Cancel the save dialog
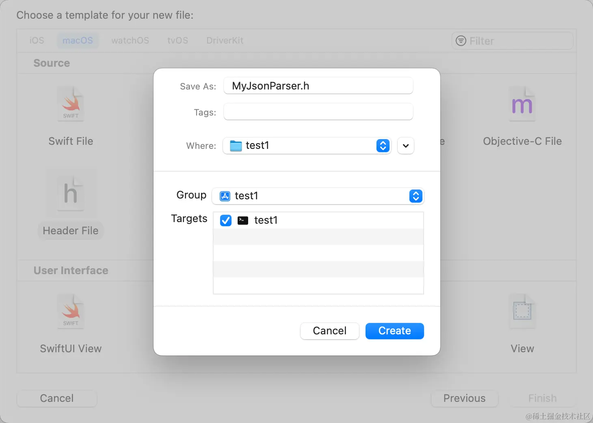 [x=329, y=331]
